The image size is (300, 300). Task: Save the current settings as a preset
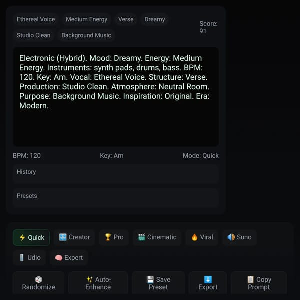coord(158,283)
